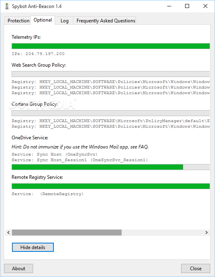Click the window title 'Spybot Anti-Beacon 1.4'
The width and height of the screenshot is (215, 277).
click(37, 6)
